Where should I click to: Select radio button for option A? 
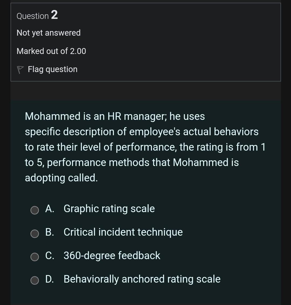34,210
